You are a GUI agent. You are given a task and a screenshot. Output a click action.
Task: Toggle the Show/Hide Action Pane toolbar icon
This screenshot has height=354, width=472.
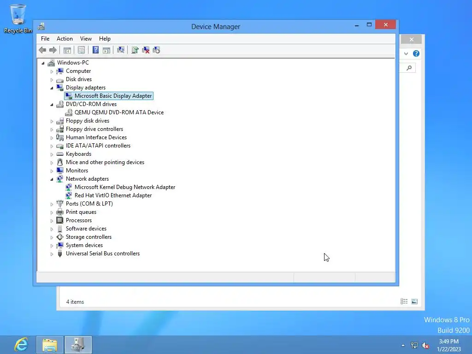[x=106, y=50]
